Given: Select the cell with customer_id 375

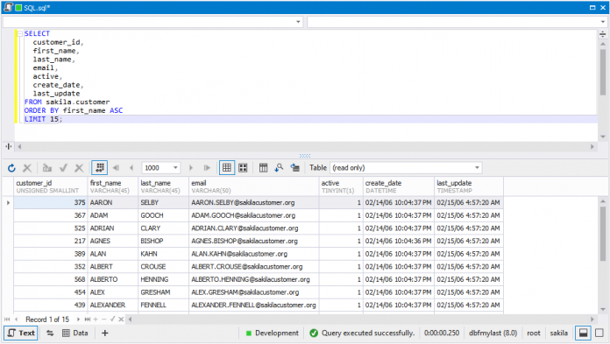Looking at the screenshot, I should [51, 202].
